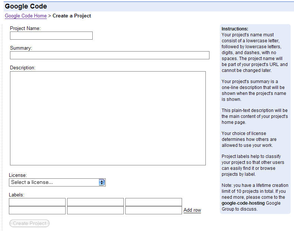Image resolution: width=294 pixels, height=231 pixels.
Task: Click the Project Name input field
Action: pyautogui.click(x=51, y=36)
